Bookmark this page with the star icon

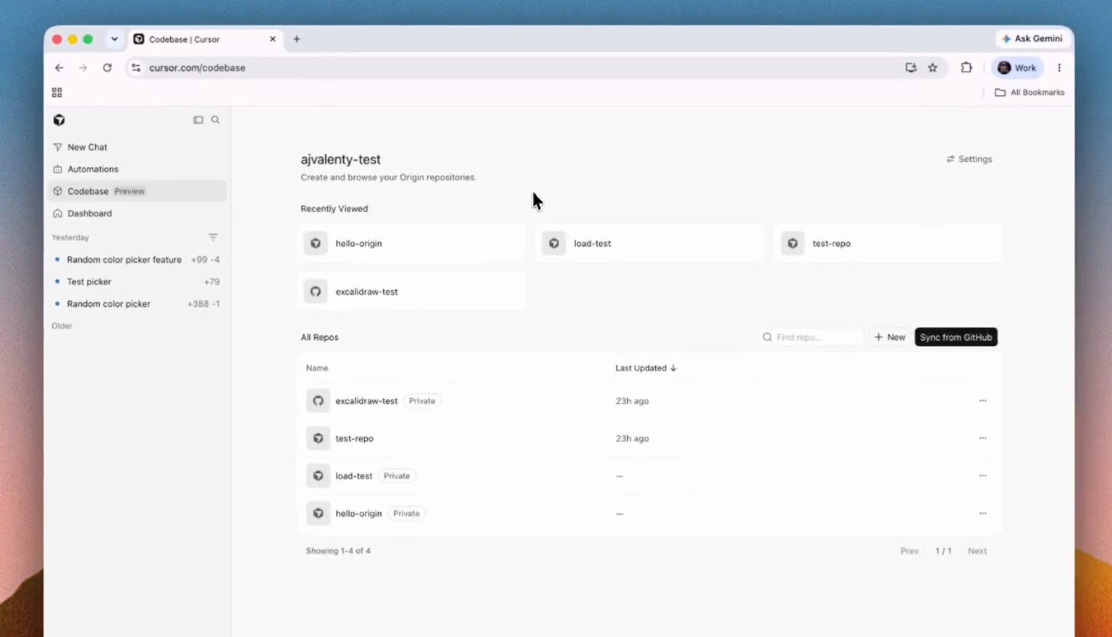coord(932,68)
